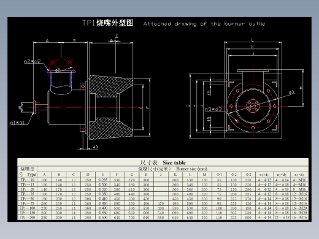The height and width of the screenshot is (239, 319).
Task: Click the 'n3*d3' label in front view
Action: pyautogui.click(x=213, y=110)
